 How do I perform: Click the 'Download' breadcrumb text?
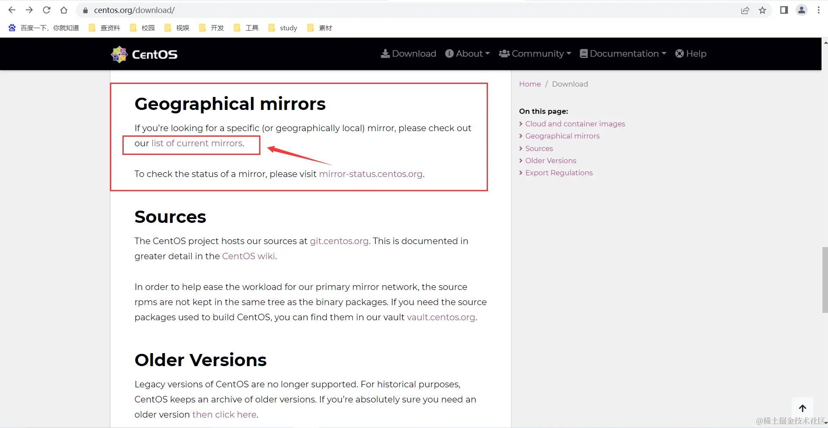570,84
